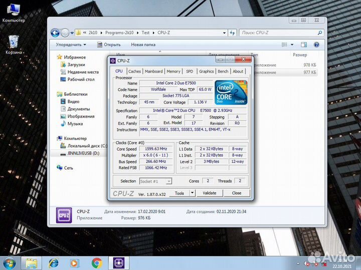Click the Intel Core 2 Duo logo

point(231,92)
